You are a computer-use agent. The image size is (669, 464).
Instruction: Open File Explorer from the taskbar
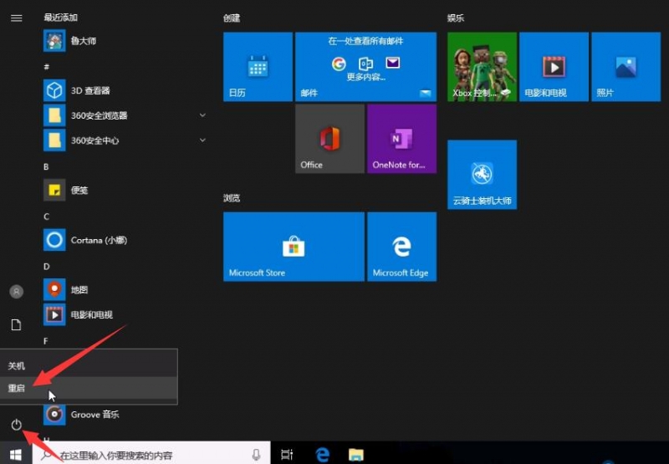[x=356, y=455]
